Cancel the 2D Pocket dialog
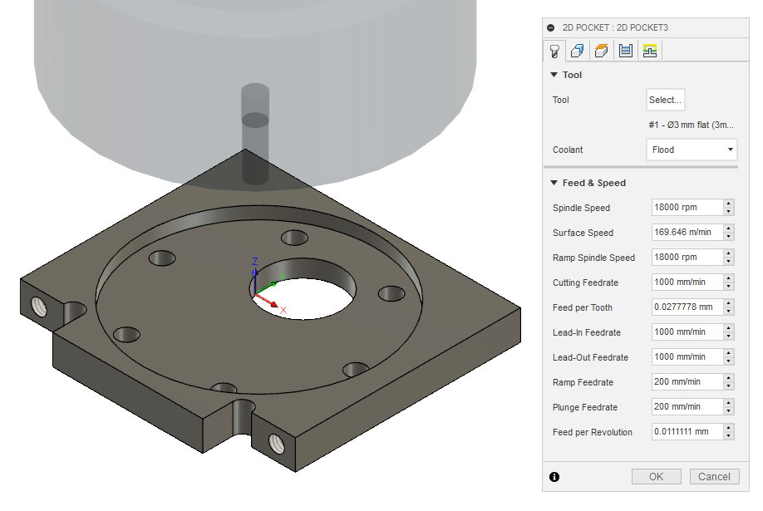Image resolution: width=763 pixels, height=511 pixels. point(714,476)
